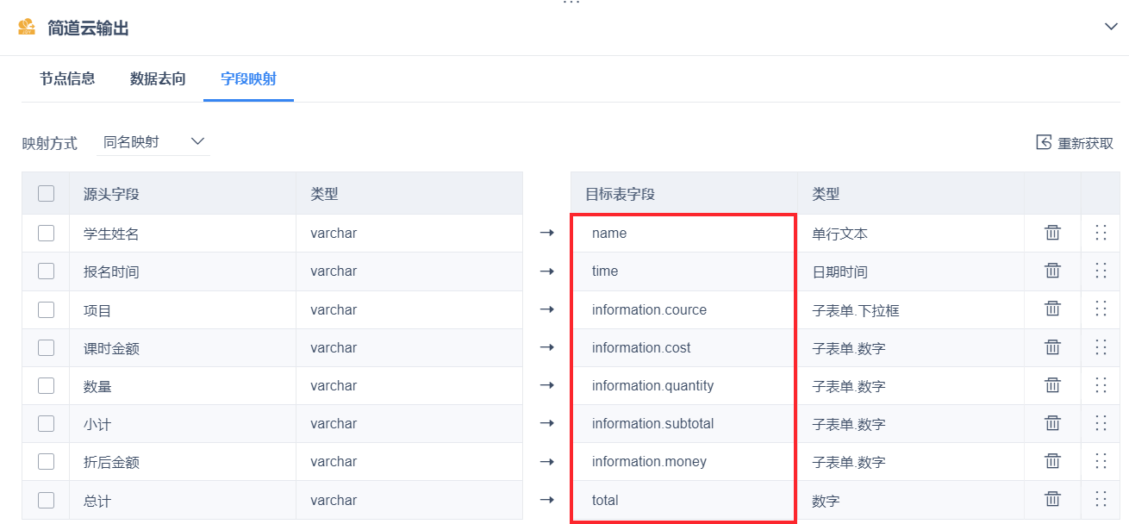Select the 字段映射 tab

(x=248, y=79)
